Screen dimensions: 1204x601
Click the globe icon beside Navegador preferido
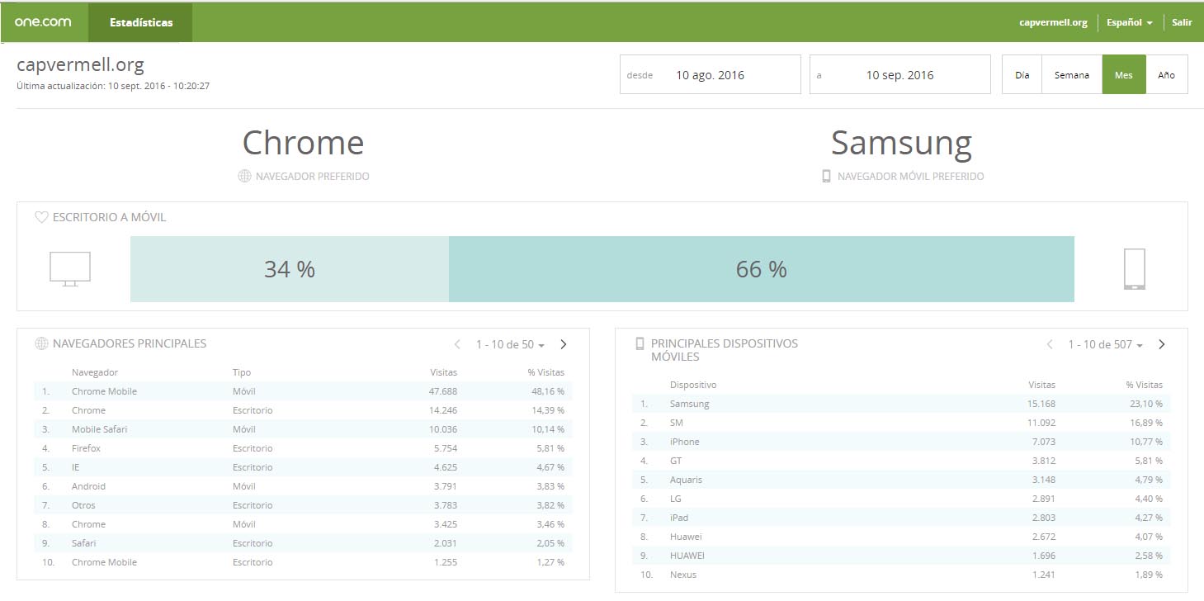(244, 177)
